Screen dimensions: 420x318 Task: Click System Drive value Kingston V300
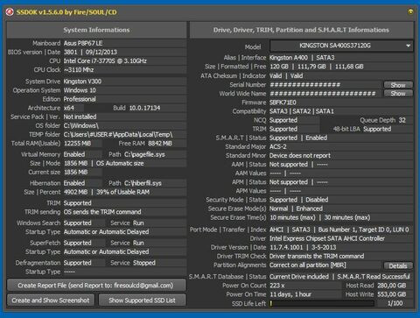(82, 81)
